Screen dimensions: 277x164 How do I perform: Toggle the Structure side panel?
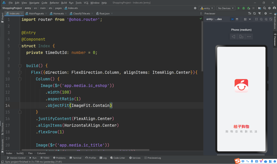pyautogui.click(x=2, y=129)
